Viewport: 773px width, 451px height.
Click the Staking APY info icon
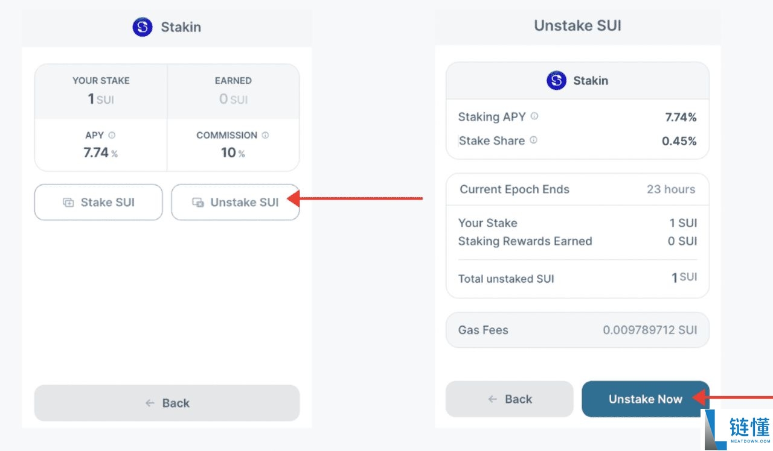tap(534, 116)
